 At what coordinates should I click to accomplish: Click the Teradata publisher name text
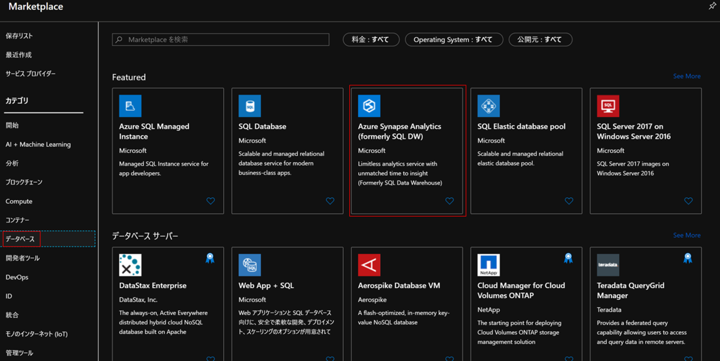[610, 309]
